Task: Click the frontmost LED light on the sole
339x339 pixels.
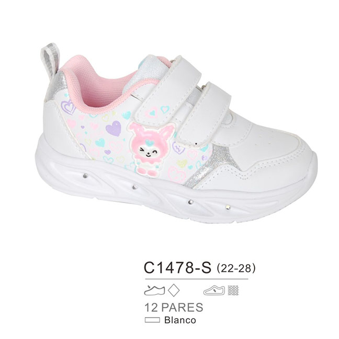Action: tap(228, 207)
